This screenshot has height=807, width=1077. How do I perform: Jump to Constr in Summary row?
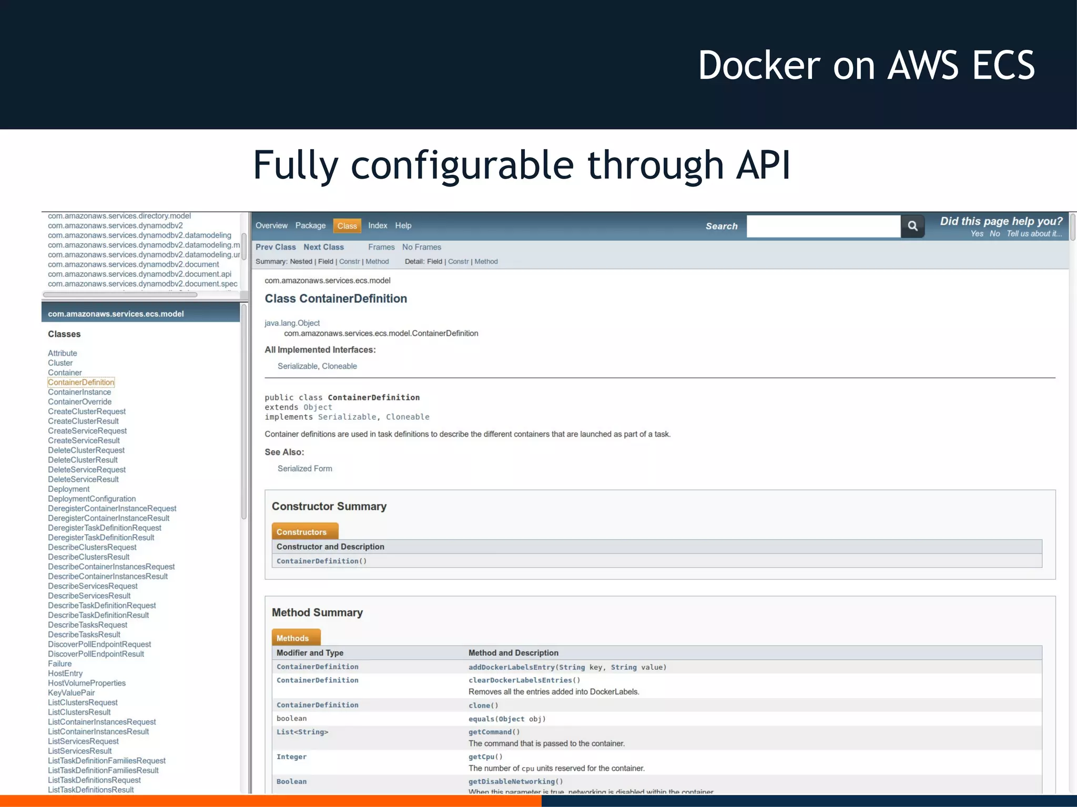coord(349,262)
